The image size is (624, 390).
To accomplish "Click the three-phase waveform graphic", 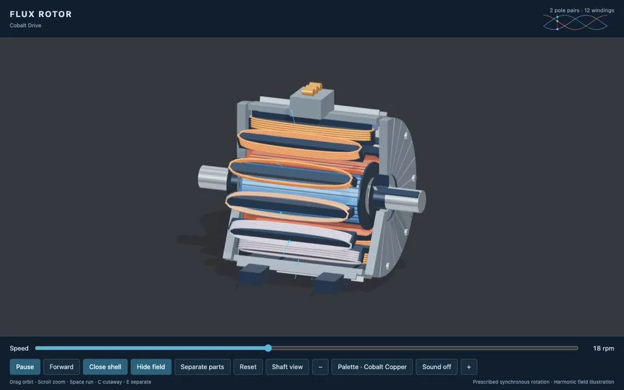I will pyautogui.click(x=575, y=23).
